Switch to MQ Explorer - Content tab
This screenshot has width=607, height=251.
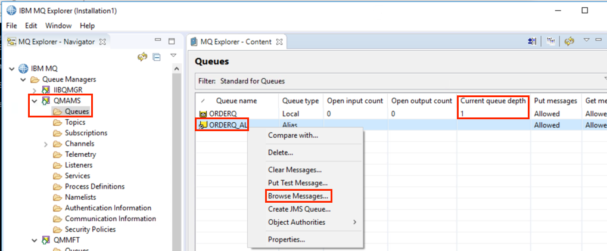(236, 42)
